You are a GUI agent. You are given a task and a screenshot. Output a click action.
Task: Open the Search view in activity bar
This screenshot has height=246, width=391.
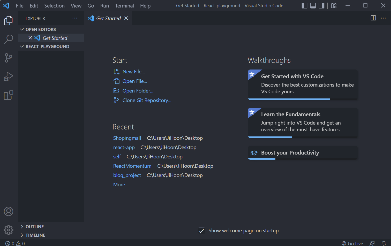click(9, 39)
